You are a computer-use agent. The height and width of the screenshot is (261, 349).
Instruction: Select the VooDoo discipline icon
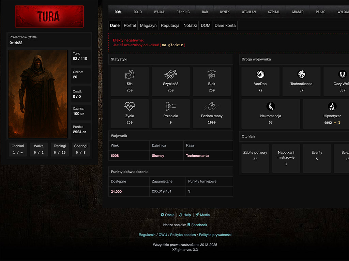tap(260, 74)
